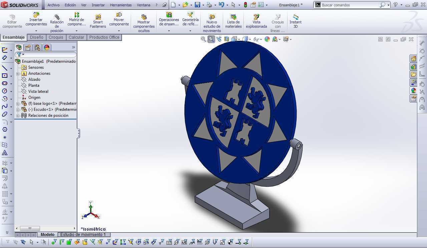
Task: Toggle the vertex selection filter (green dot icon)
Action: [54, 242]
